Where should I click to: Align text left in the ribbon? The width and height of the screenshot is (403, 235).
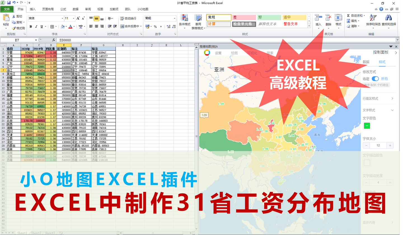point(91,26)
